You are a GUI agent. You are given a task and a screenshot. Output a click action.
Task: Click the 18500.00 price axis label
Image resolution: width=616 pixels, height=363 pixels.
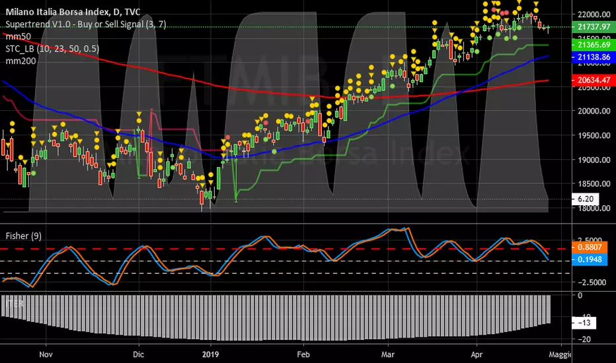[x=594, y=183]
